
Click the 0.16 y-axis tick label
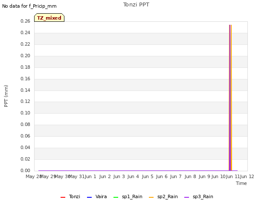[26, 79]
